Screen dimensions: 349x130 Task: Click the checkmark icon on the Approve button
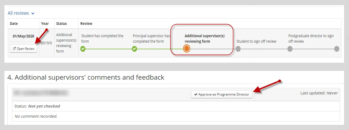click(x=196, y=94)
